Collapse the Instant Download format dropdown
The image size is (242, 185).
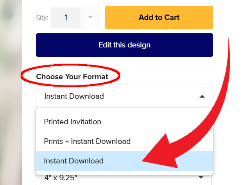(124, 96)
